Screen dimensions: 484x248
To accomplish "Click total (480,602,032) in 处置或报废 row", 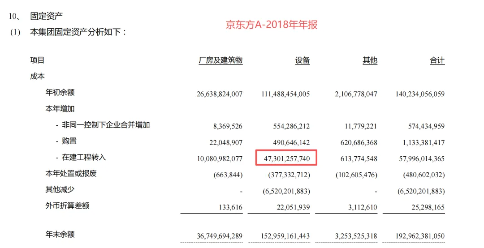I will coord(424,175).
